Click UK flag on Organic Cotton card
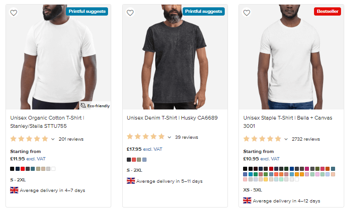Screen dimensions: 352x213 pos(14,190)
